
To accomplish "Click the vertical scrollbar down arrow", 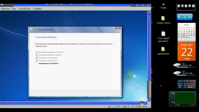I will pos(149,99).
